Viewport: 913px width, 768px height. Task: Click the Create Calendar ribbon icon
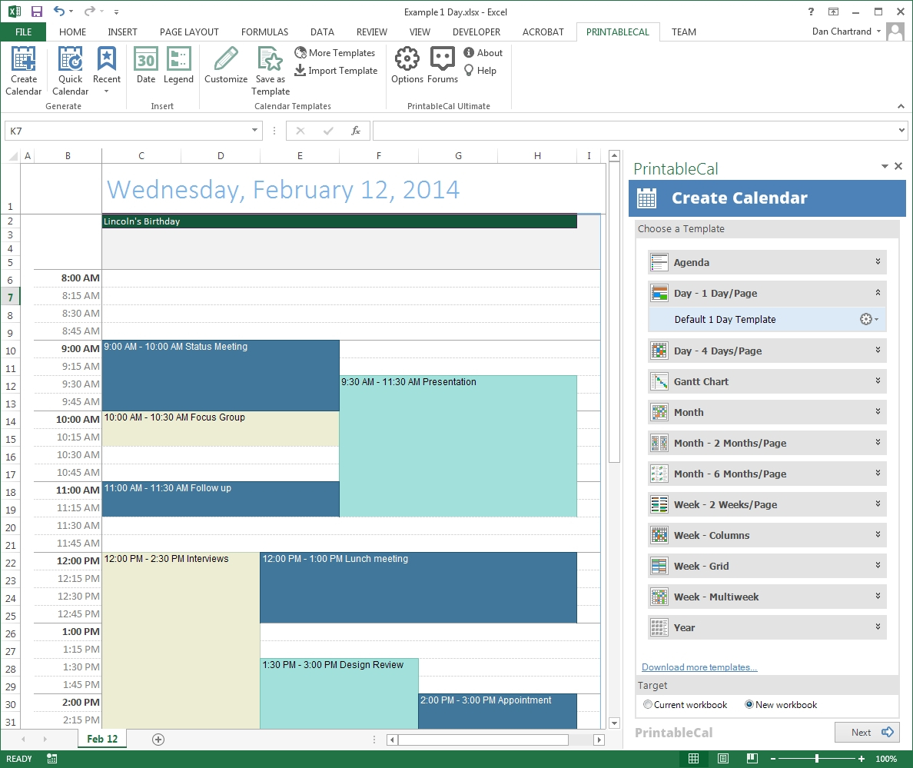pyautogui.click(x=24, y=71)
